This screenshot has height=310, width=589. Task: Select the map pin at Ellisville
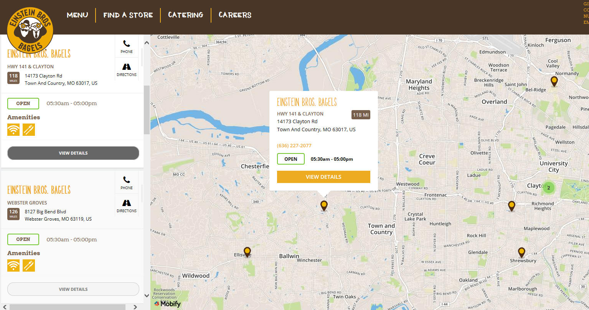click(x=247, y=252)
